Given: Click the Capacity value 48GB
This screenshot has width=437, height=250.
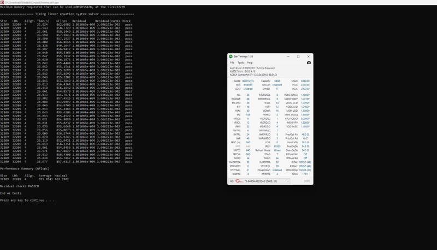Looking at the screenshot, I should tap(277, 81).
